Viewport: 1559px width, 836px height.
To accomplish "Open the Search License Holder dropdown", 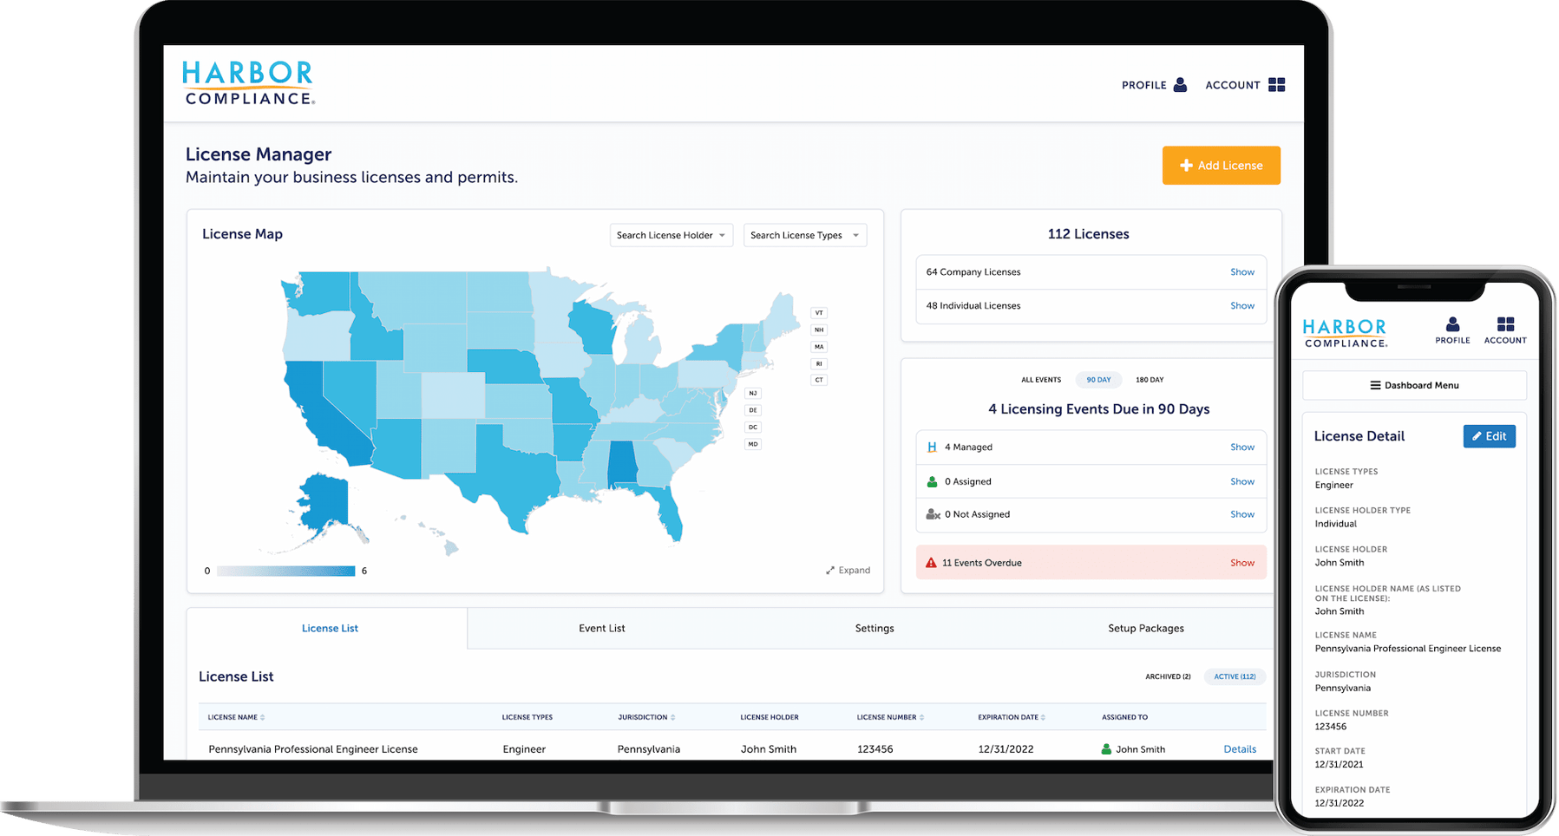I will tap(670, 234).
